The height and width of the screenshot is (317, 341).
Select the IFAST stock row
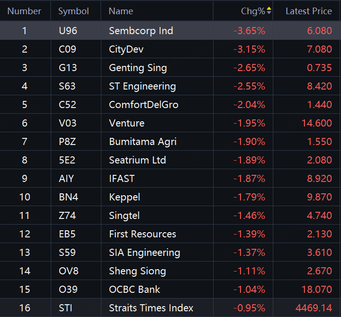coord(122,179)
